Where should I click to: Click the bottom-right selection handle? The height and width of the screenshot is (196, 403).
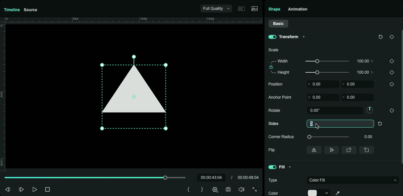coord(166,129)
